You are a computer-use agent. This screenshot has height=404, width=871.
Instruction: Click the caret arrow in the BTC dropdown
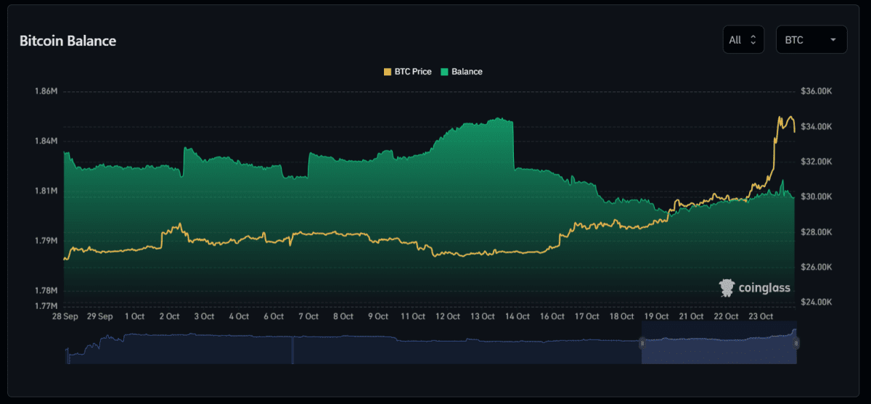pos(833,40)
